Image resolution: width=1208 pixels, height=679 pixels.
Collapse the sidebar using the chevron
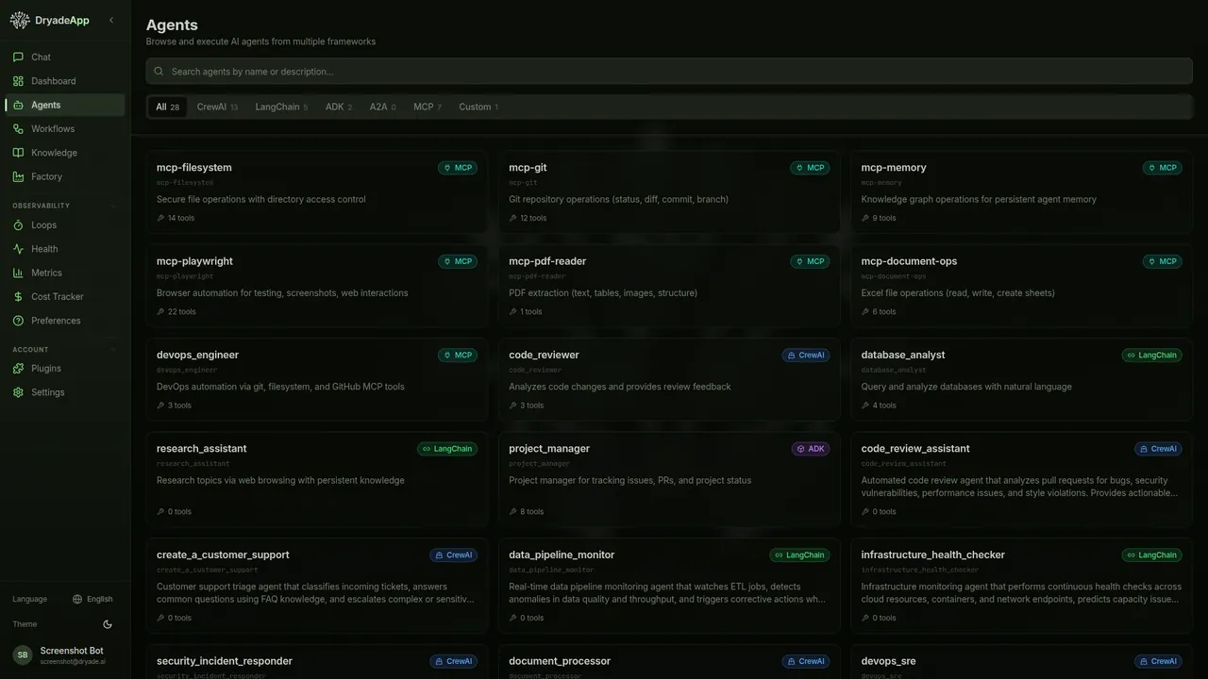coord(110,20)
